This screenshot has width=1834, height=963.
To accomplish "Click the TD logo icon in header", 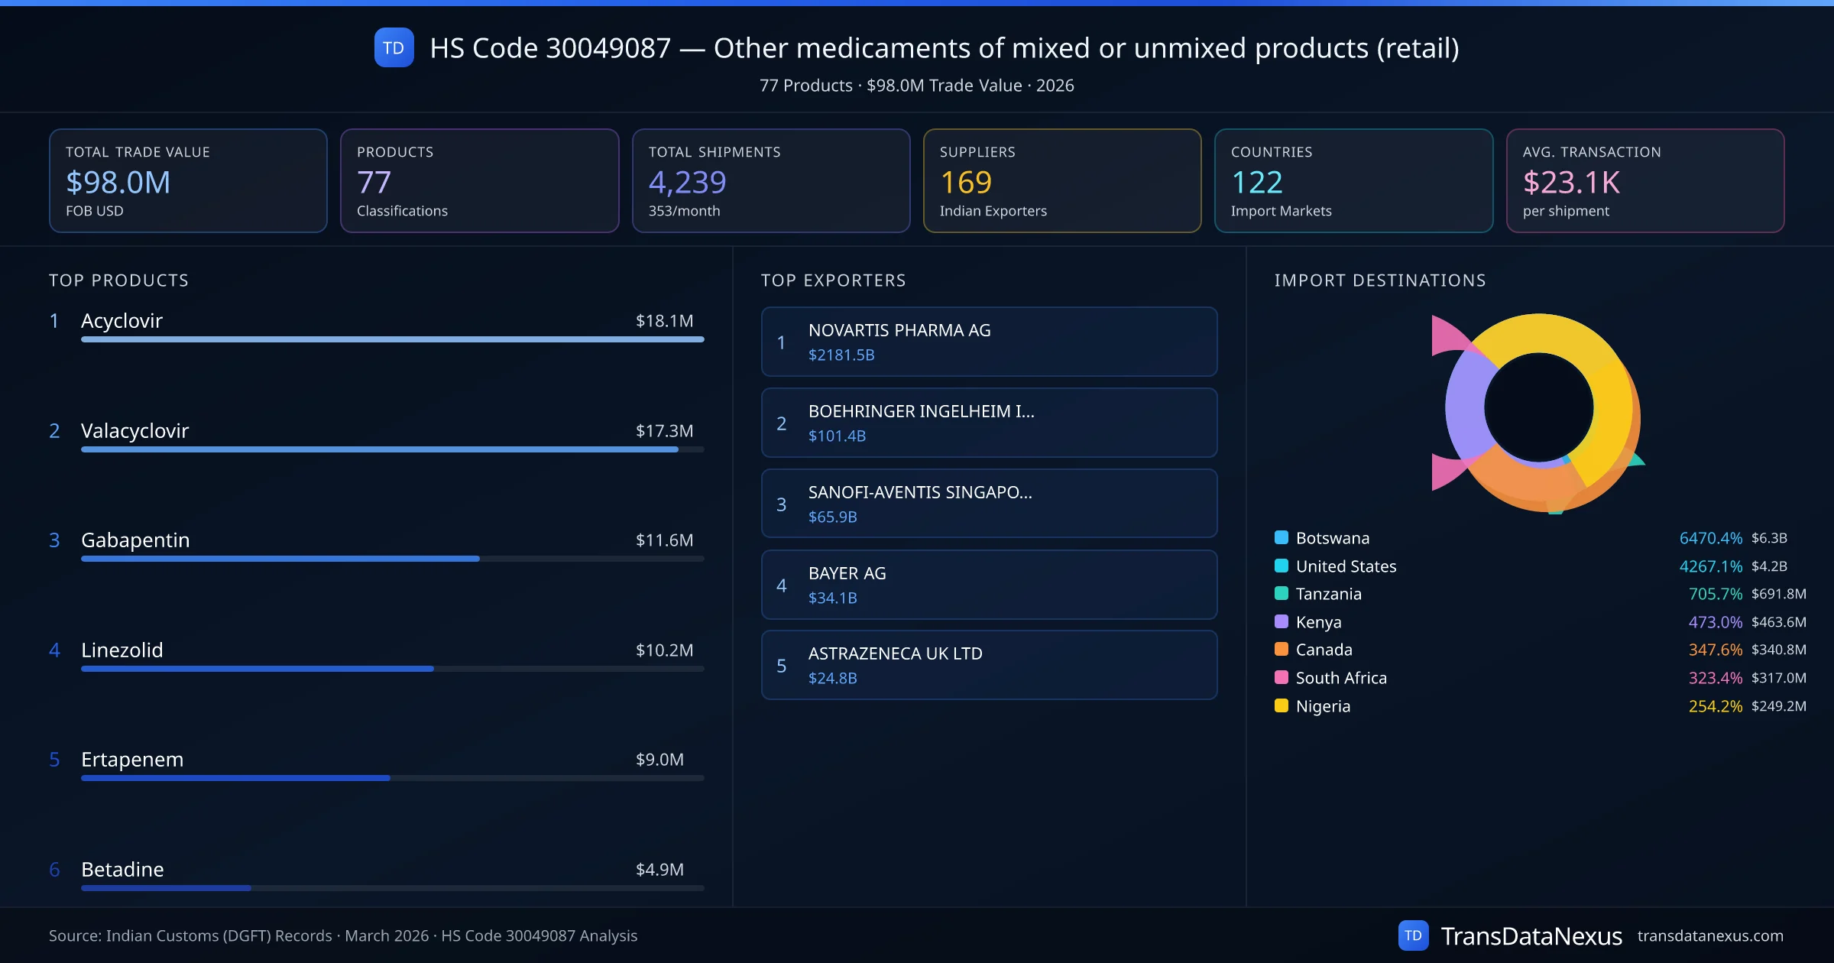I will [394, 47].
